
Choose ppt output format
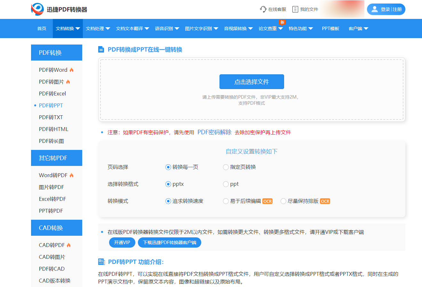(x=226, y=184)
